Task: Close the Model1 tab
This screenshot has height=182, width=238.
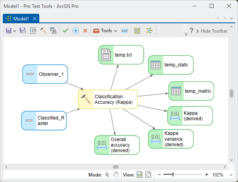Action: [x=35, y=19]
